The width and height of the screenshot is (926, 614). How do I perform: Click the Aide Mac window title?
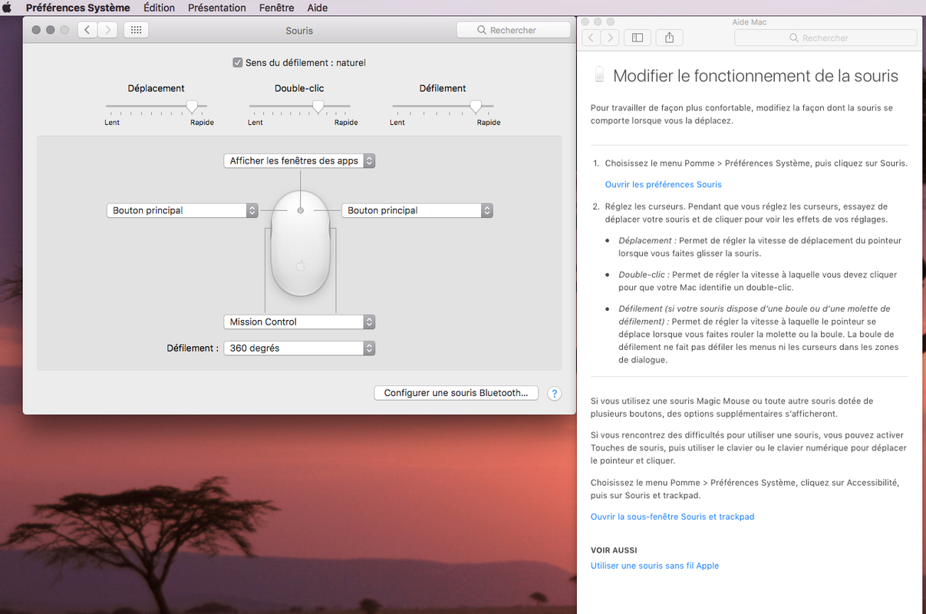click(750, 22)
